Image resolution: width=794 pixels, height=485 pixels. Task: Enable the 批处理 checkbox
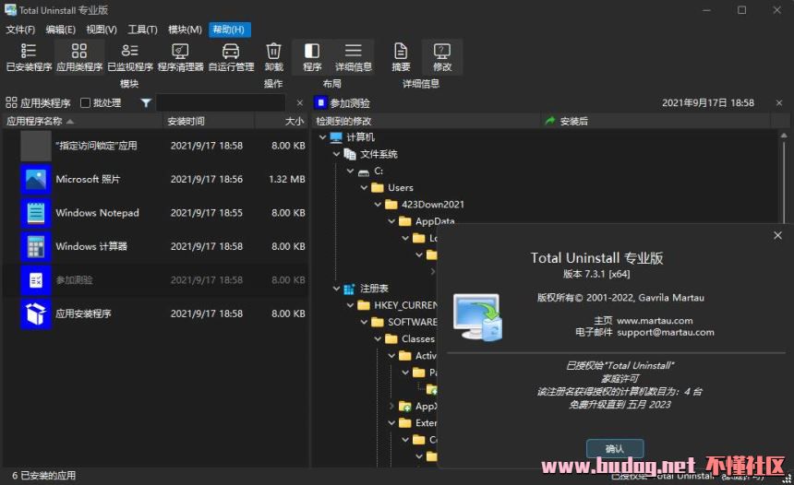click(86, 103)
